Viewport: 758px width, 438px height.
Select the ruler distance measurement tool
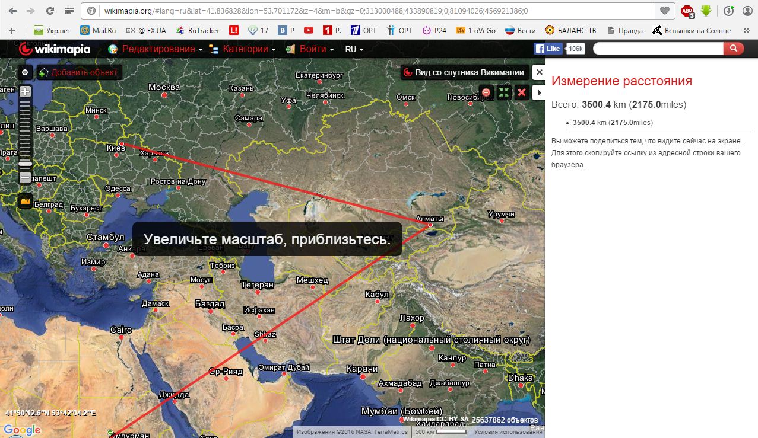pyautogui.click(x=25, y=201)
